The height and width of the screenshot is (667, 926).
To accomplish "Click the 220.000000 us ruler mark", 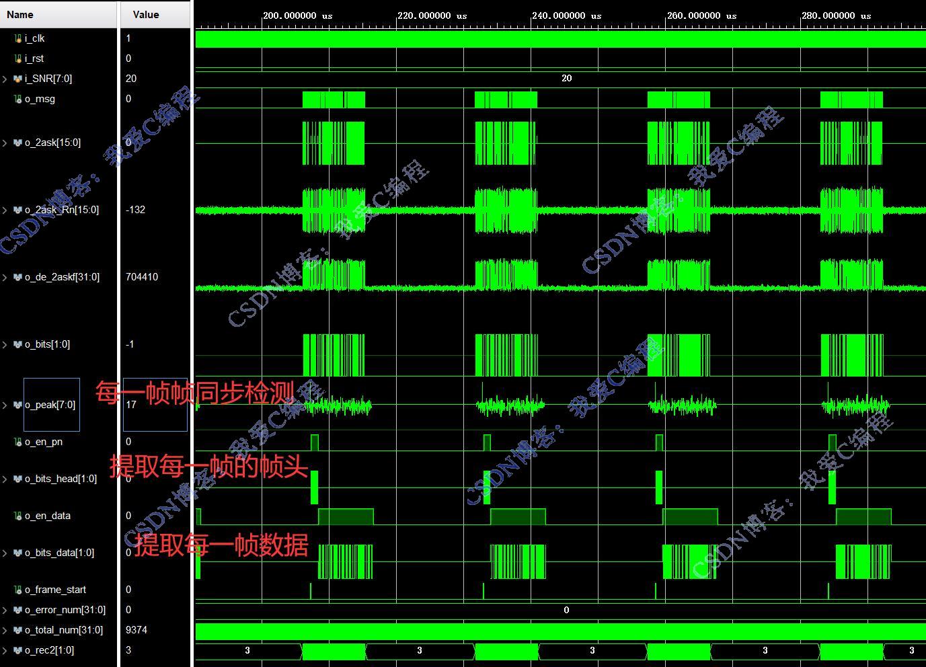I will click(x=432, y=15).
